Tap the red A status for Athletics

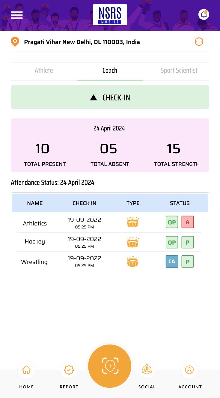pos(188,222)
